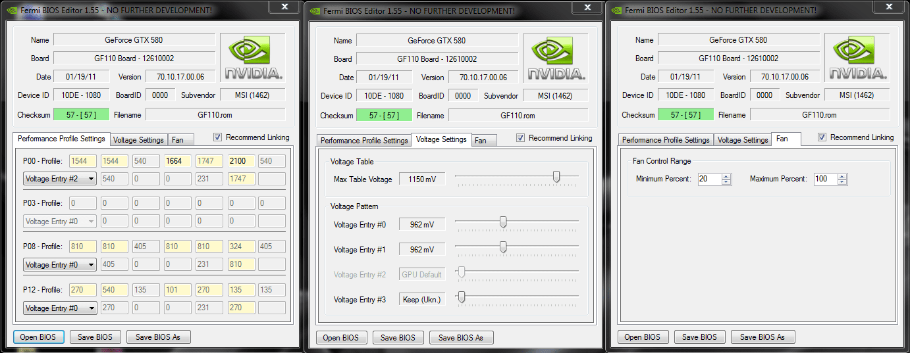Toggle Recommend Linking in the right window
The image size is (910, 353).
[x=822, y=137]
